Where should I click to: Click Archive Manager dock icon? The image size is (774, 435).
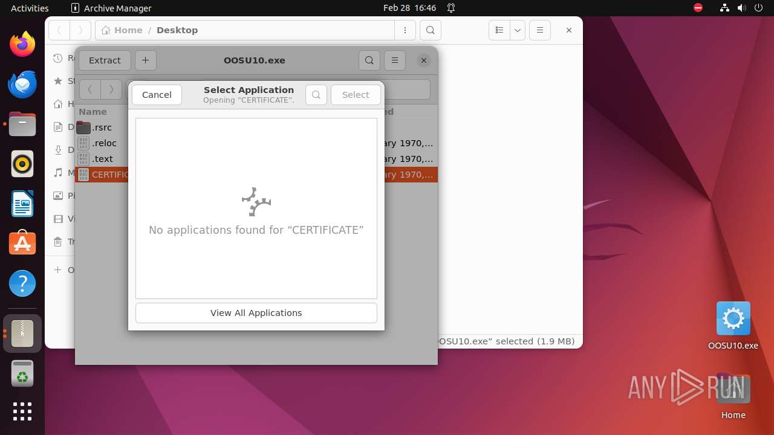[x=22, y=333]
